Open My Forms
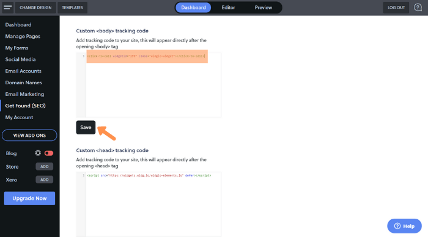Screen dimensions: 428x237 click(x=17, y=48)
